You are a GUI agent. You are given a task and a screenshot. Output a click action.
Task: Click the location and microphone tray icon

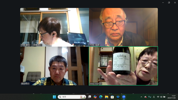tap(150, 97)
